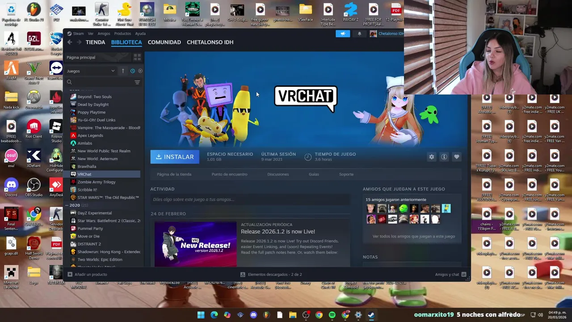Screen dimensions: 572x322
Task: Expand the Juegos filter dropdown
Action: click(91, 71)
